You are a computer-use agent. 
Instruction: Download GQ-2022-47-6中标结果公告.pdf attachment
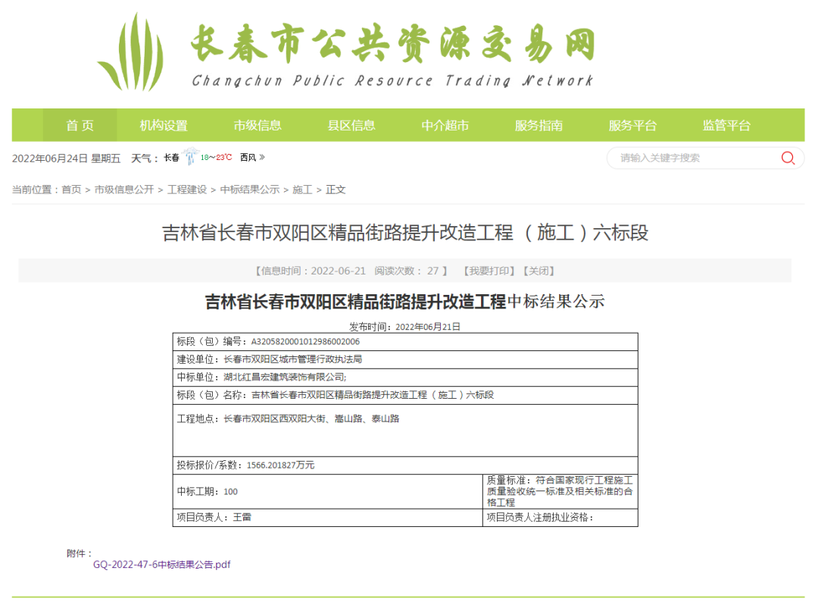point(162,564)
